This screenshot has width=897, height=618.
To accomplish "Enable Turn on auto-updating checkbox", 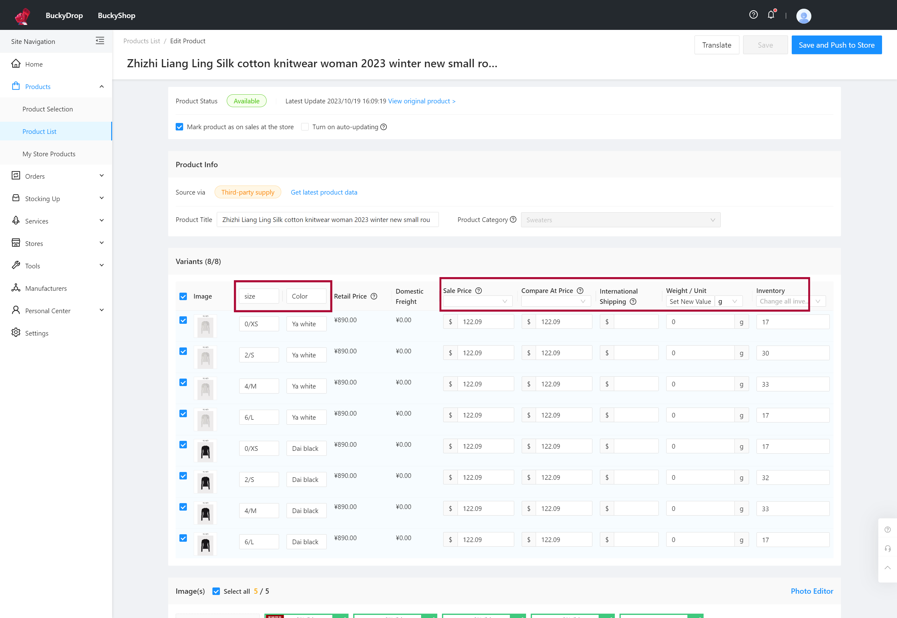I will (305, 127).
